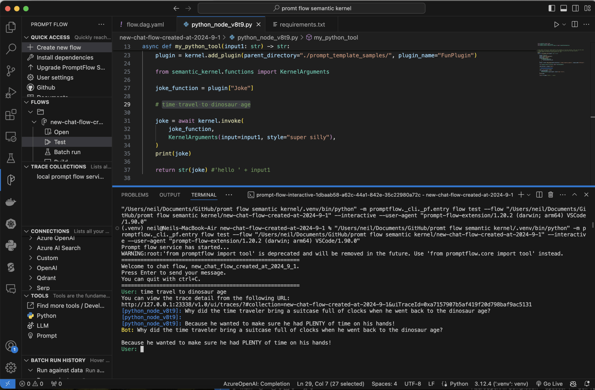Toggle the bottom panel visibility

[564, 8]
